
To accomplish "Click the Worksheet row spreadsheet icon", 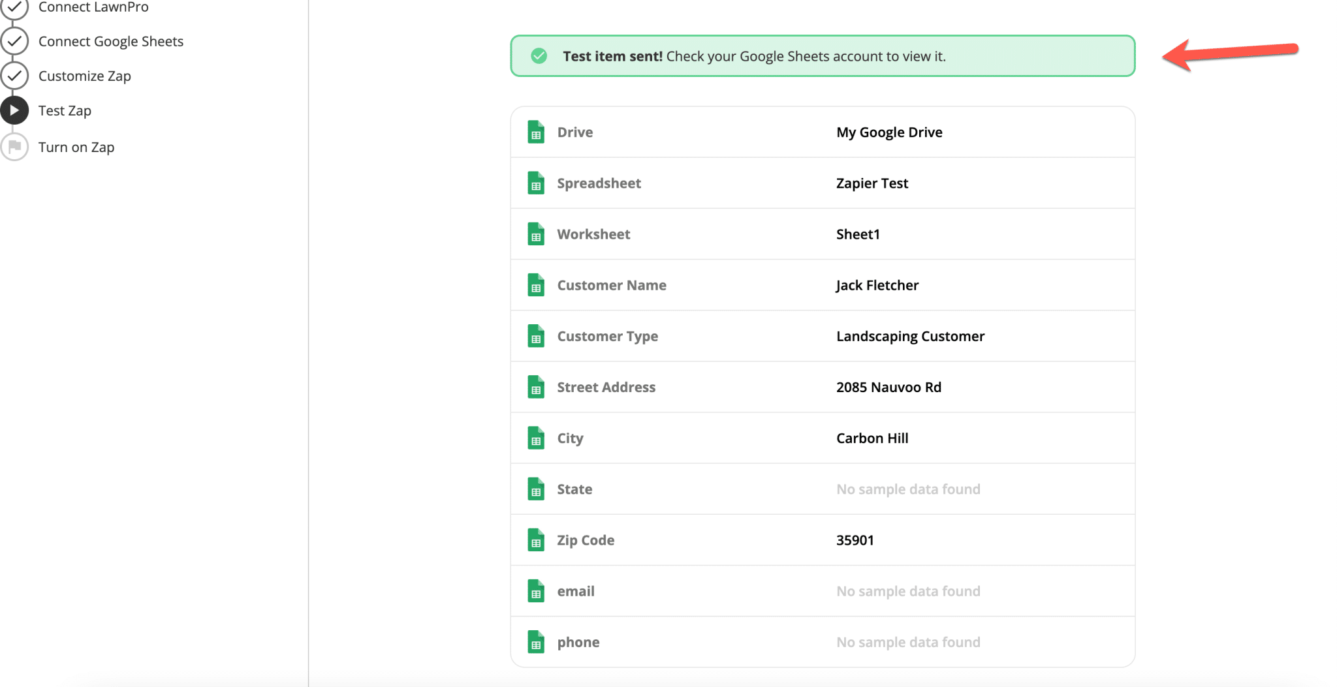I will click(536, 234).
